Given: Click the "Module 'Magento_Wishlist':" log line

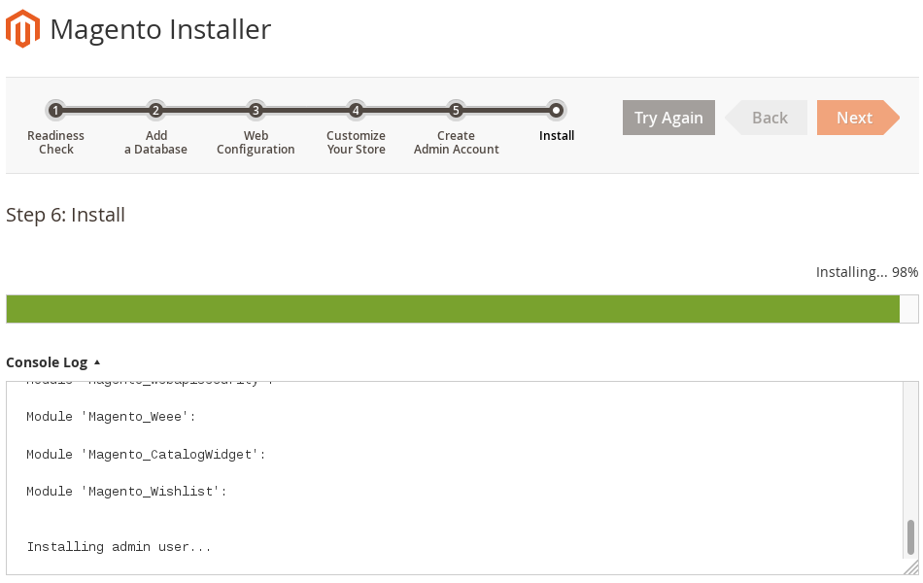Looking at the screenshot, I should click(126, 492).
